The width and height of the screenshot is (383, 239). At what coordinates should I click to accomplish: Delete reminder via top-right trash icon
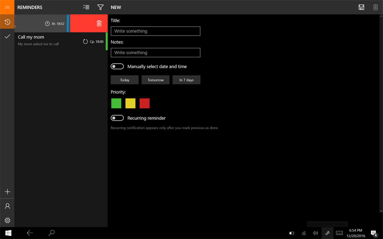pyautogui.click(x=375, y=7)
